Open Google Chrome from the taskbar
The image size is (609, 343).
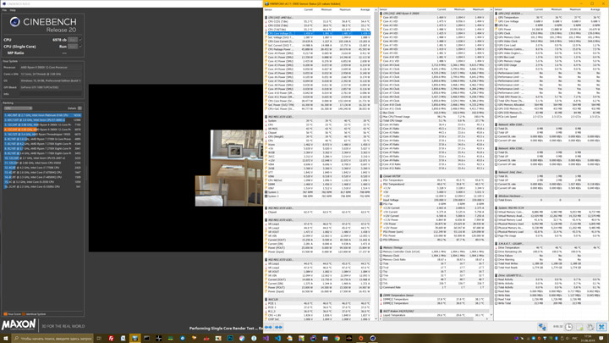[x=337, y=338]
